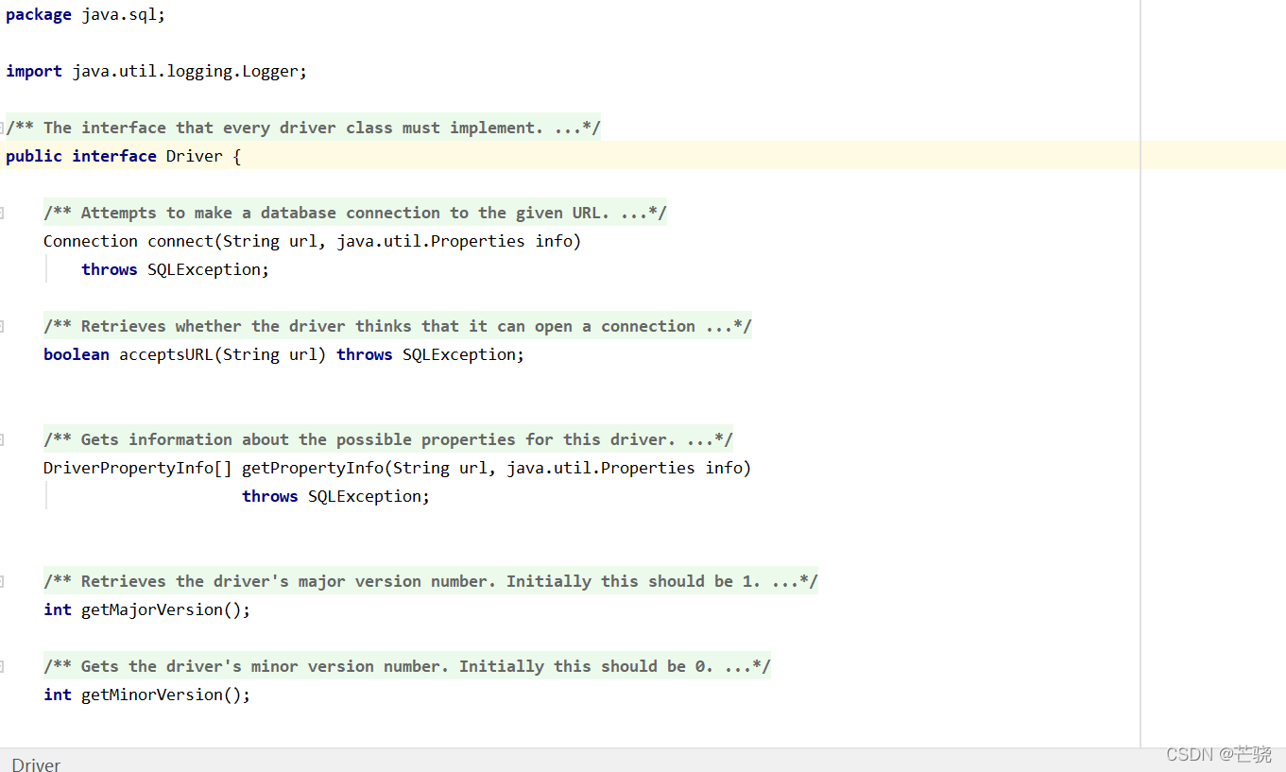Click 'java.util.Properties' in the getPropertyInfo signature
Screen dimensions: 1286x772
coord(601,468)
